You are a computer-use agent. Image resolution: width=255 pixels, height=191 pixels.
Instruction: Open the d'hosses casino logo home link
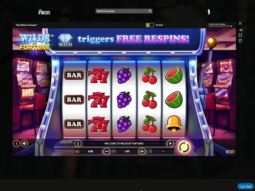44,12
